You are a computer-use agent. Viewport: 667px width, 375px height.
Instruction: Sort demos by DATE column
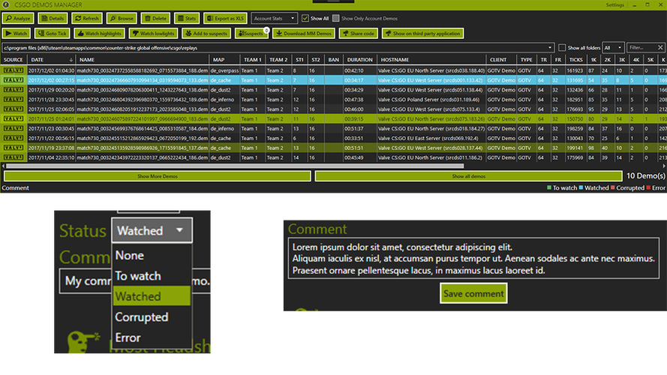[x=52, y=59]
